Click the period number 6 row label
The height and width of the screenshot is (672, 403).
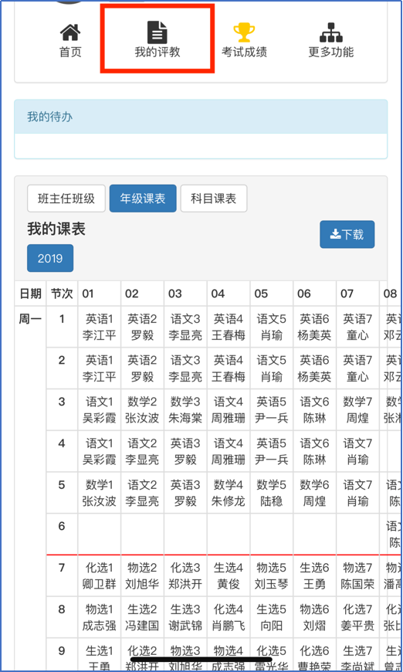click(62, 526)
